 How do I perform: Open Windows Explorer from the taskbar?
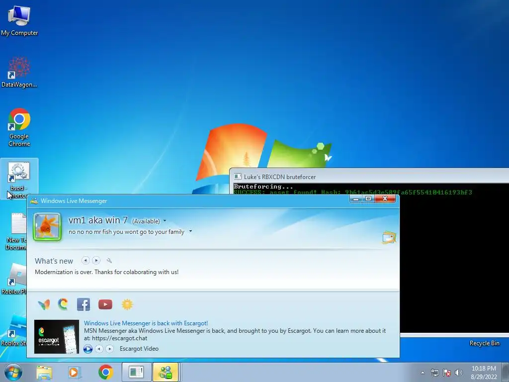(x=44, y=372)
